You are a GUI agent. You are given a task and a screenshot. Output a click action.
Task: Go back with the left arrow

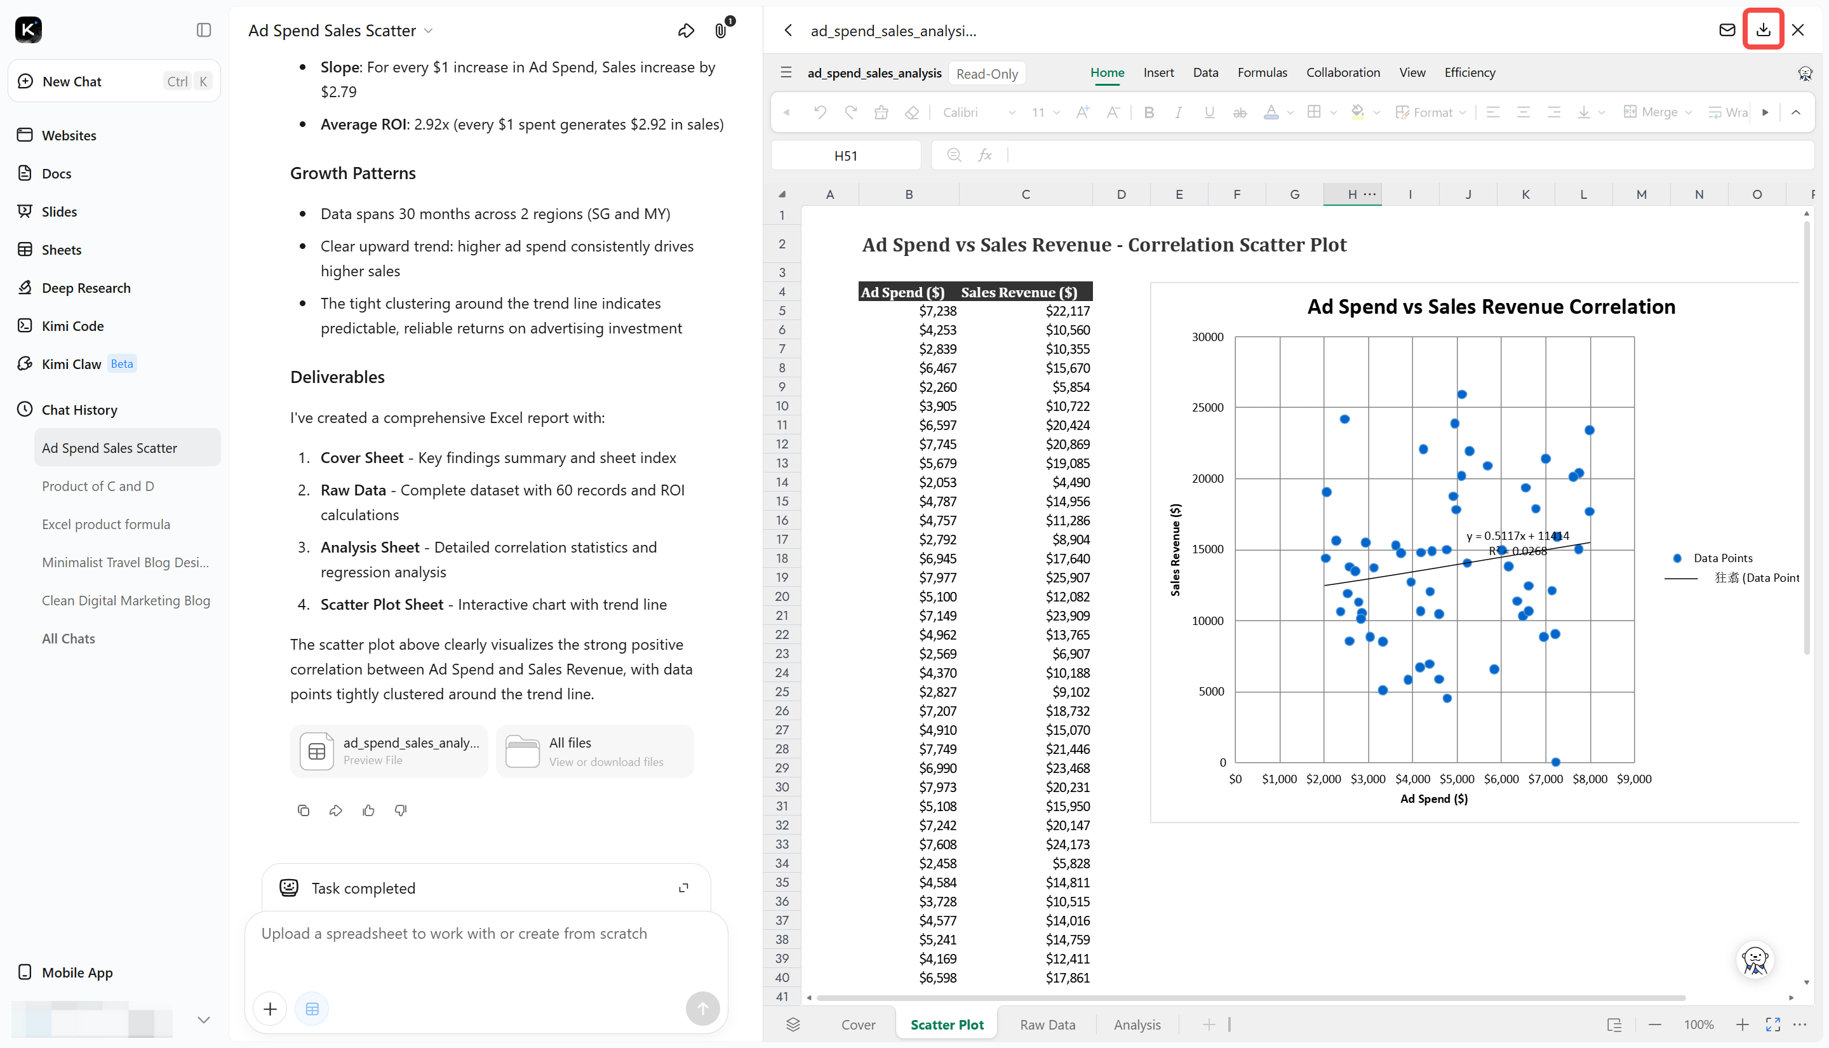click(789, 30)
